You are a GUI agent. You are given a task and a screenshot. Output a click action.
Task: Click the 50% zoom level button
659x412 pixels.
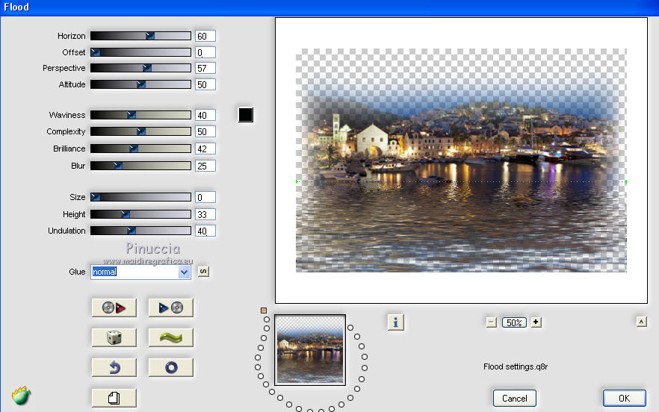[x=514, y=322]
